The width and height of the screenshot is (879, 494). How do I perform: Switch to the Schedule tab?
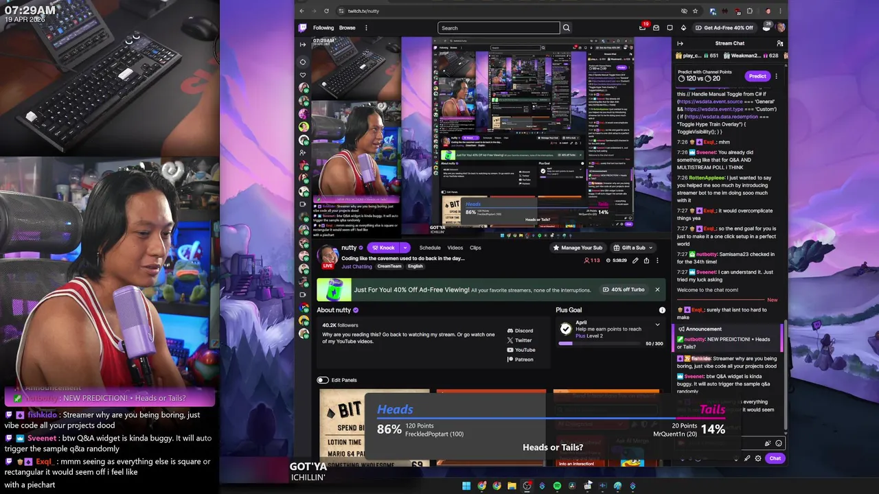coord(430,248)
